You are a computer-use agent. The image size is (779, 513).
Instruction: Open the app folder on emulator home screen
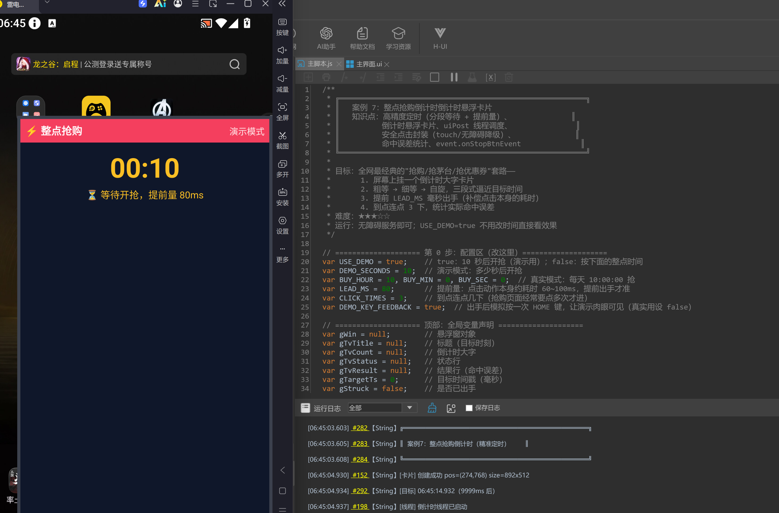point(31,106)
